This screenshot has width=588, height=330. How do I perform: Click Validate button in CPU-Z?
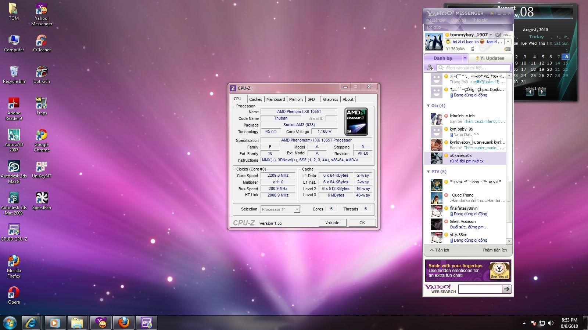pos(332,223)
